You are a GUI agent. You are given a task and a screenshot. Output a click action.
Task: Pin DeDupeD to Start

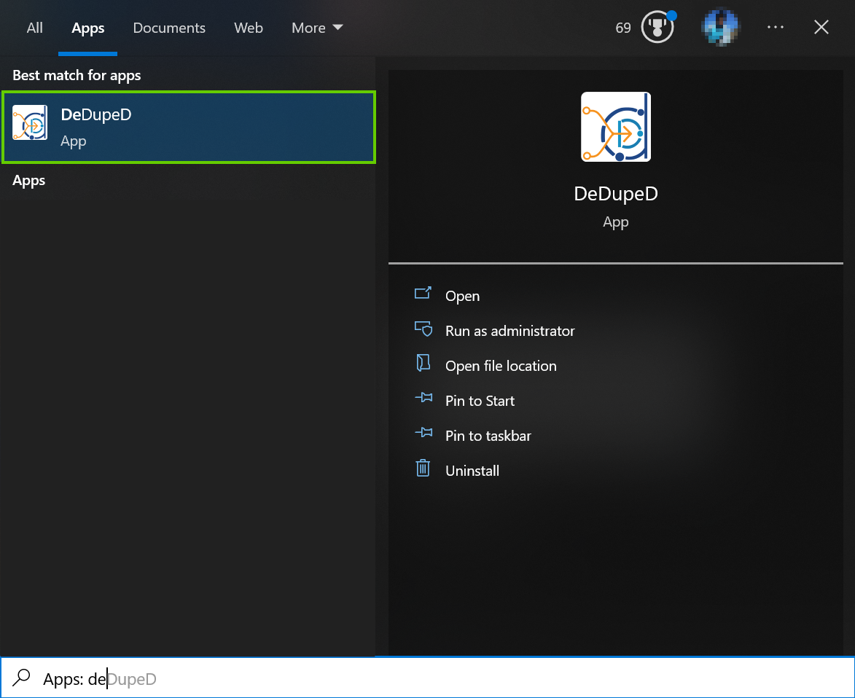click(x=480, y=401)
